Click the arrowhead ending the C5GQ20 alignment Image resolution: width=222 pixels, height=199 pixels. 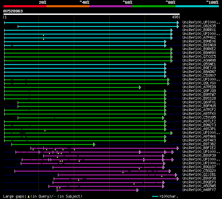[170, 171]
